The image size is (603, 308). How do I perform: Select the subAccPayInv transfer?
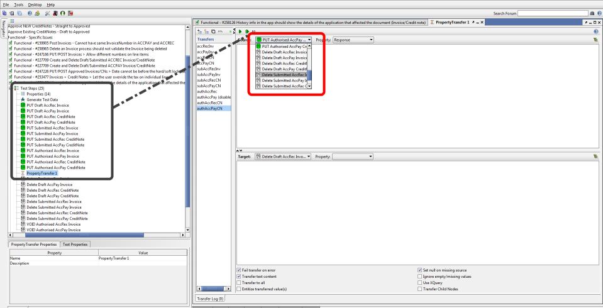click(213, 75)
